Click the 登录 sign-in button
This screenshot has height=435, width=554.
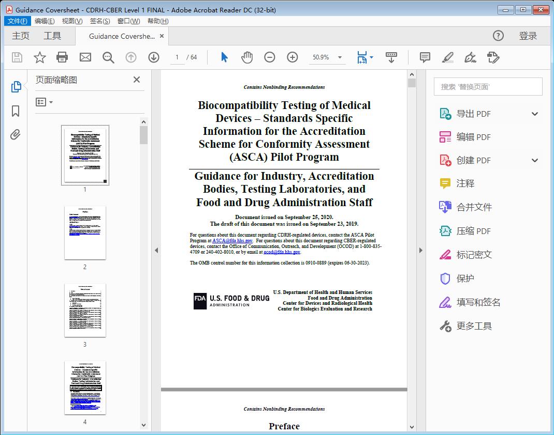(528, 36)
